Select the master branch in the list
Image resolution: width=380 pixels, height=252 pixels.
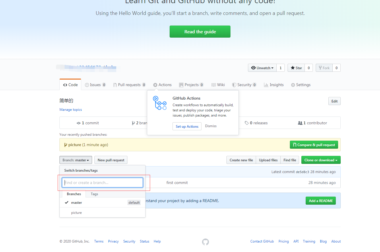(102, 202)
